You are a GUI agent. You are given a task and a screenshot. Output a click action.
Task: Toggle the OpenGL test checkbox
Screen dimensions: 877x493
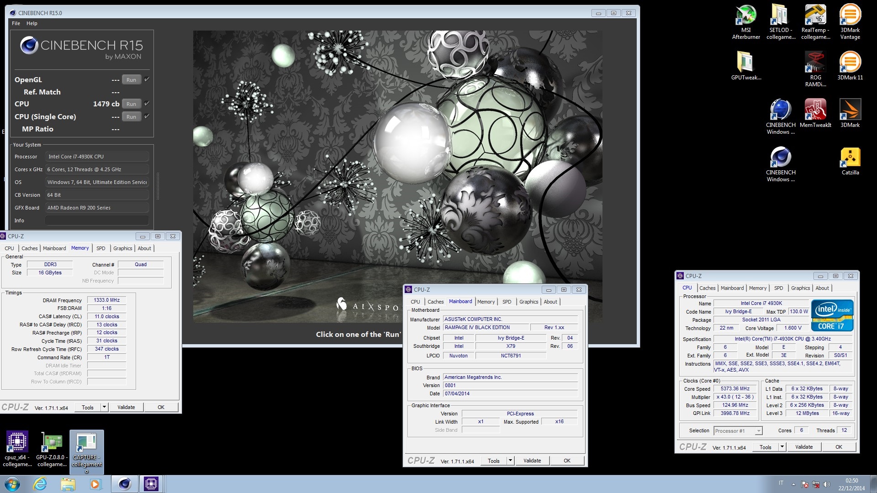tap(147, 79)
